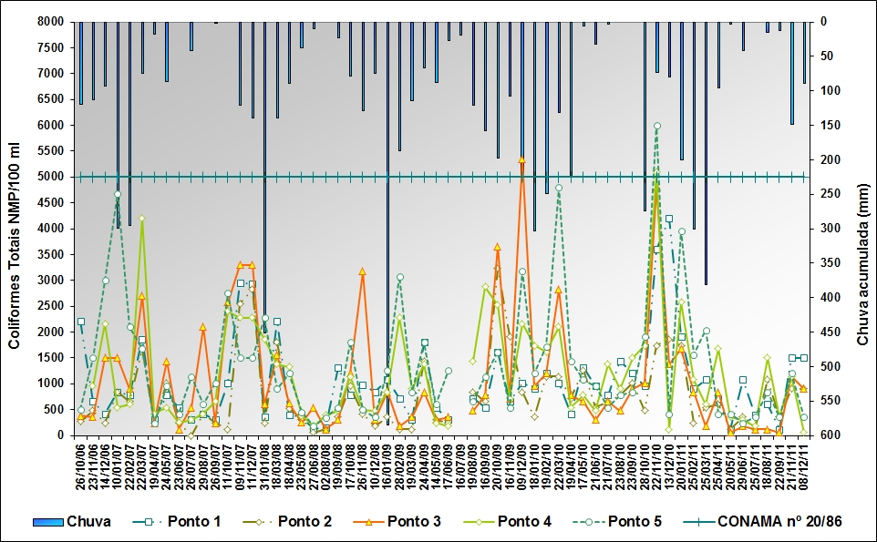Click the Ponto 3 legend label text

[x=418, y=521]
